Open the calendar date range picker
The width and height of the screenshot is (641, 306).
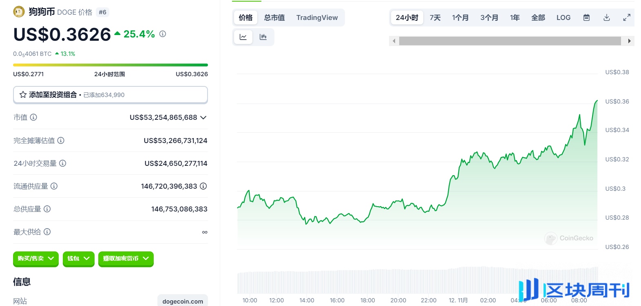(586, 18)
